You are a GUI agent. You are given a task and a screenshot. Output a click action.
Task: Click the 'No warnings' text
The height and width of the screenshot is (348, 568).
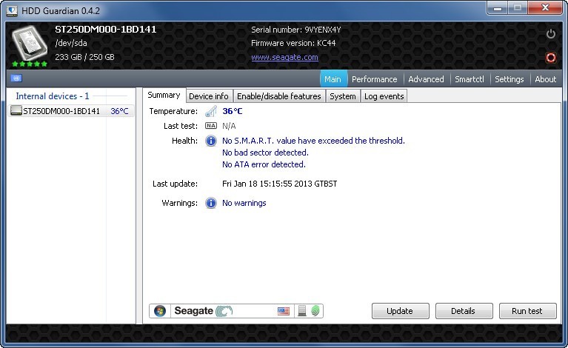[x=244, y=203]
